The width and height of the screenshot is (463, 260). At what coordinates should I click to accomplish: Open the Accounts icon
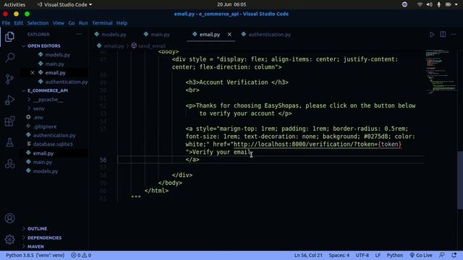pyautogui.click(x=9, y=218)
